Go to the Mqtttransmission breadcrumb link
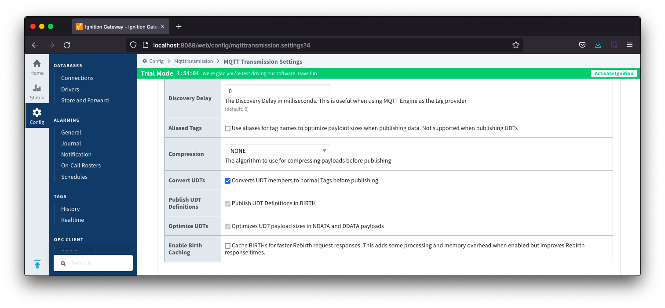 [194, 61]
